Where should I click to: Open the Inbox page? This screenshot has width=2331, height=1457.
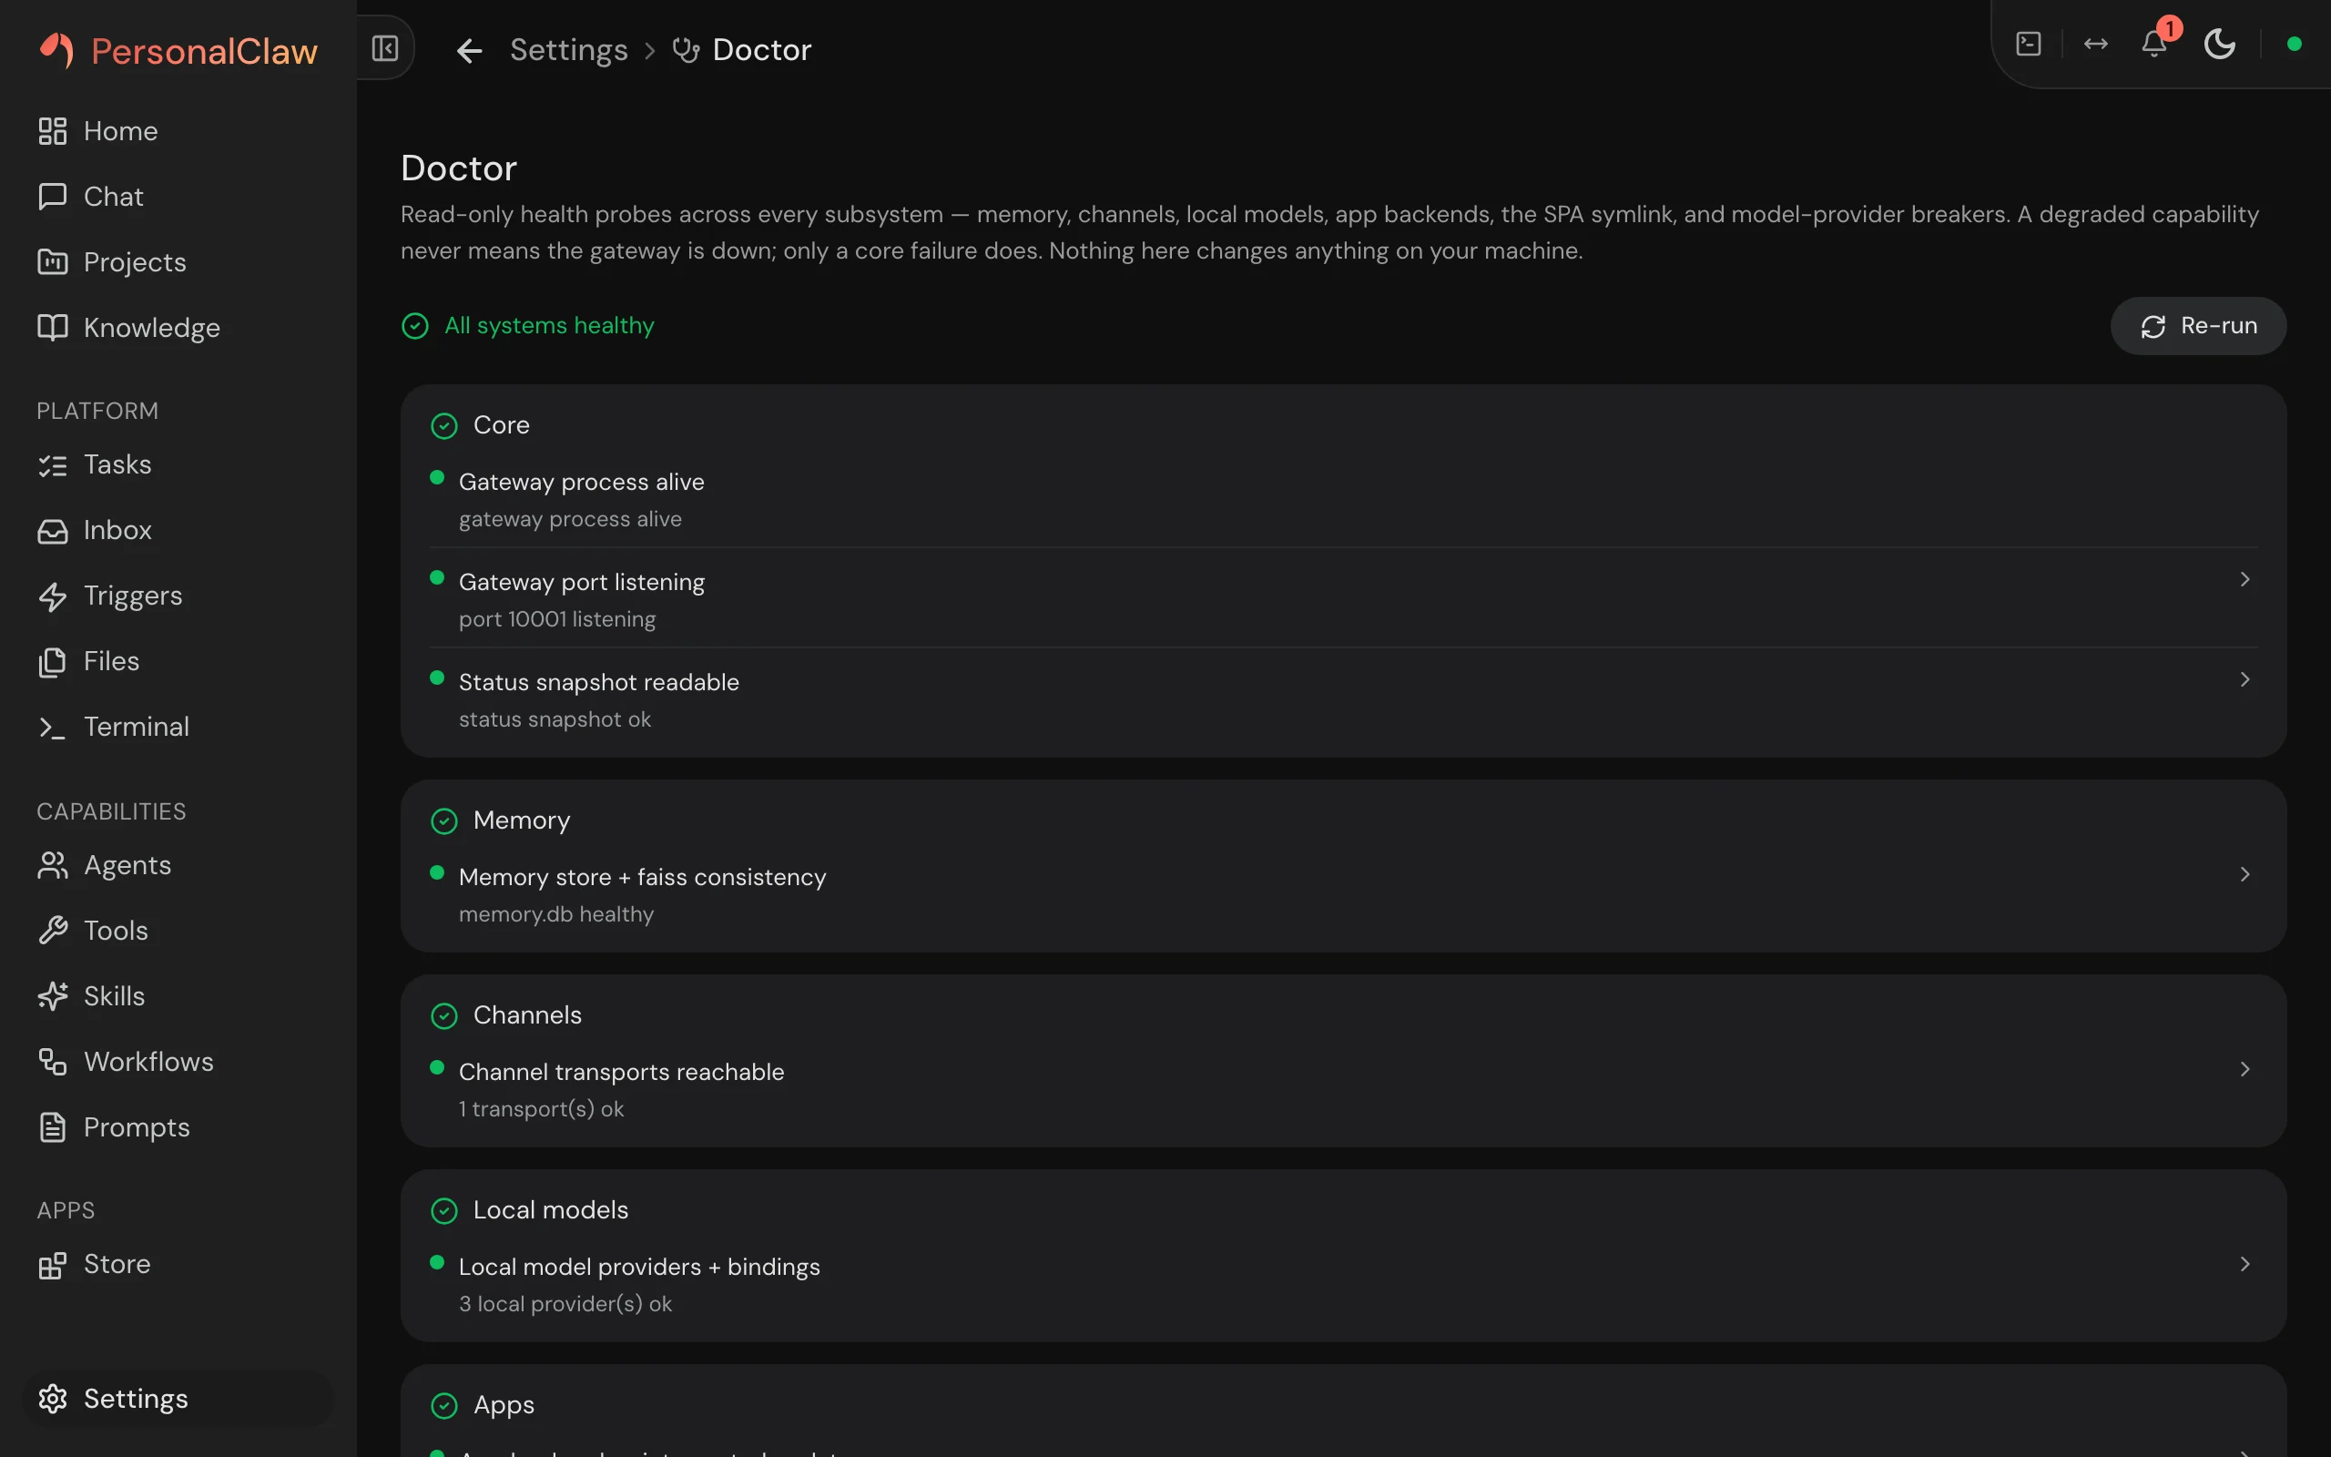[x=178, y=531]
